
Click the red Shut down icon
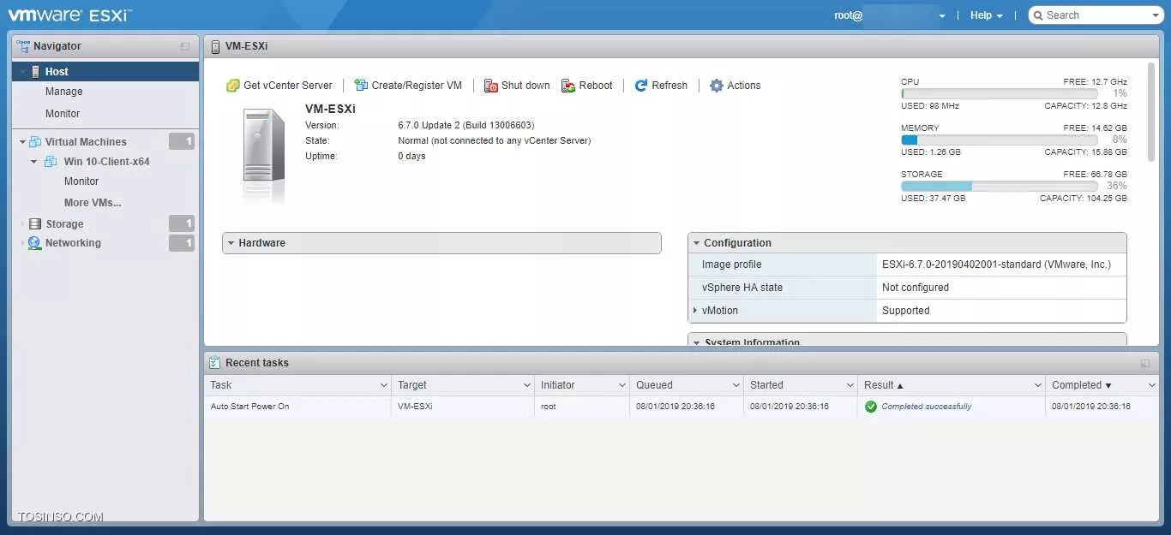pos(490,86)
